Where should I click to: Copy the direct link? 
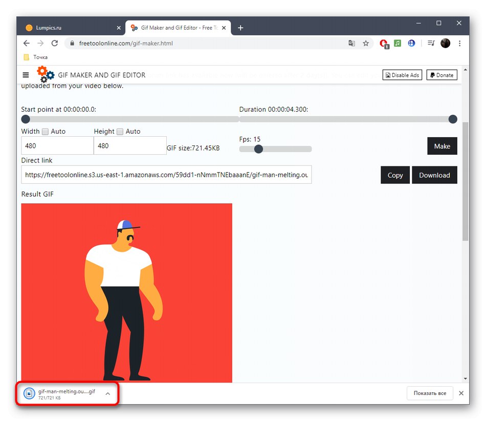click(x=394, y=175)
